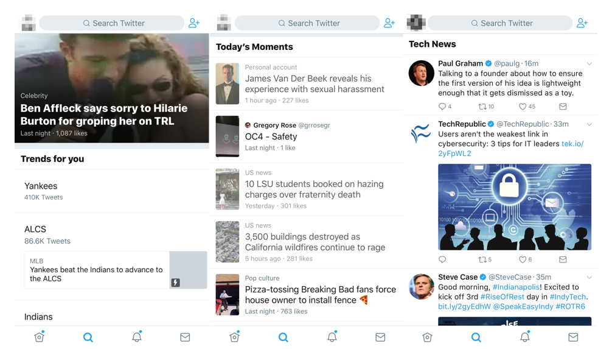Screen dimensions: 612x349
Task: Open Yankees trend
Action: 111,191
